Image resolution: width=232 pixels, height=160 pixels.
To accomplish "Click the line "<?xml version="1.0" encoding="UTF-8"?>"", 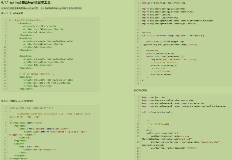I will (31, 108).
